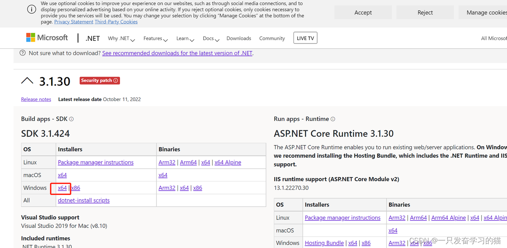
Task: Download ASP.NET Runtime Linux x64 binary
Action: tap(475, 218)
